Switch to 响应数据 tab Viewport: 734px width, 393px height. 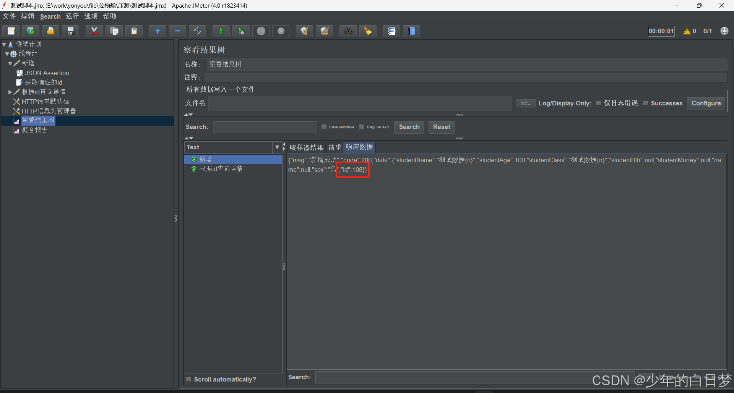pyautogui.click(x=359, y=147)
